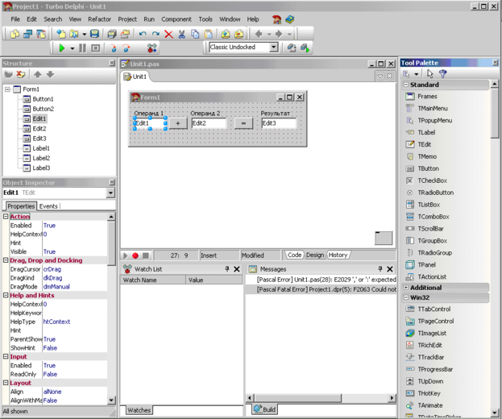The image size is (502, 419).
Task: Expand the Additional palette category
Action: click(405, 288)
